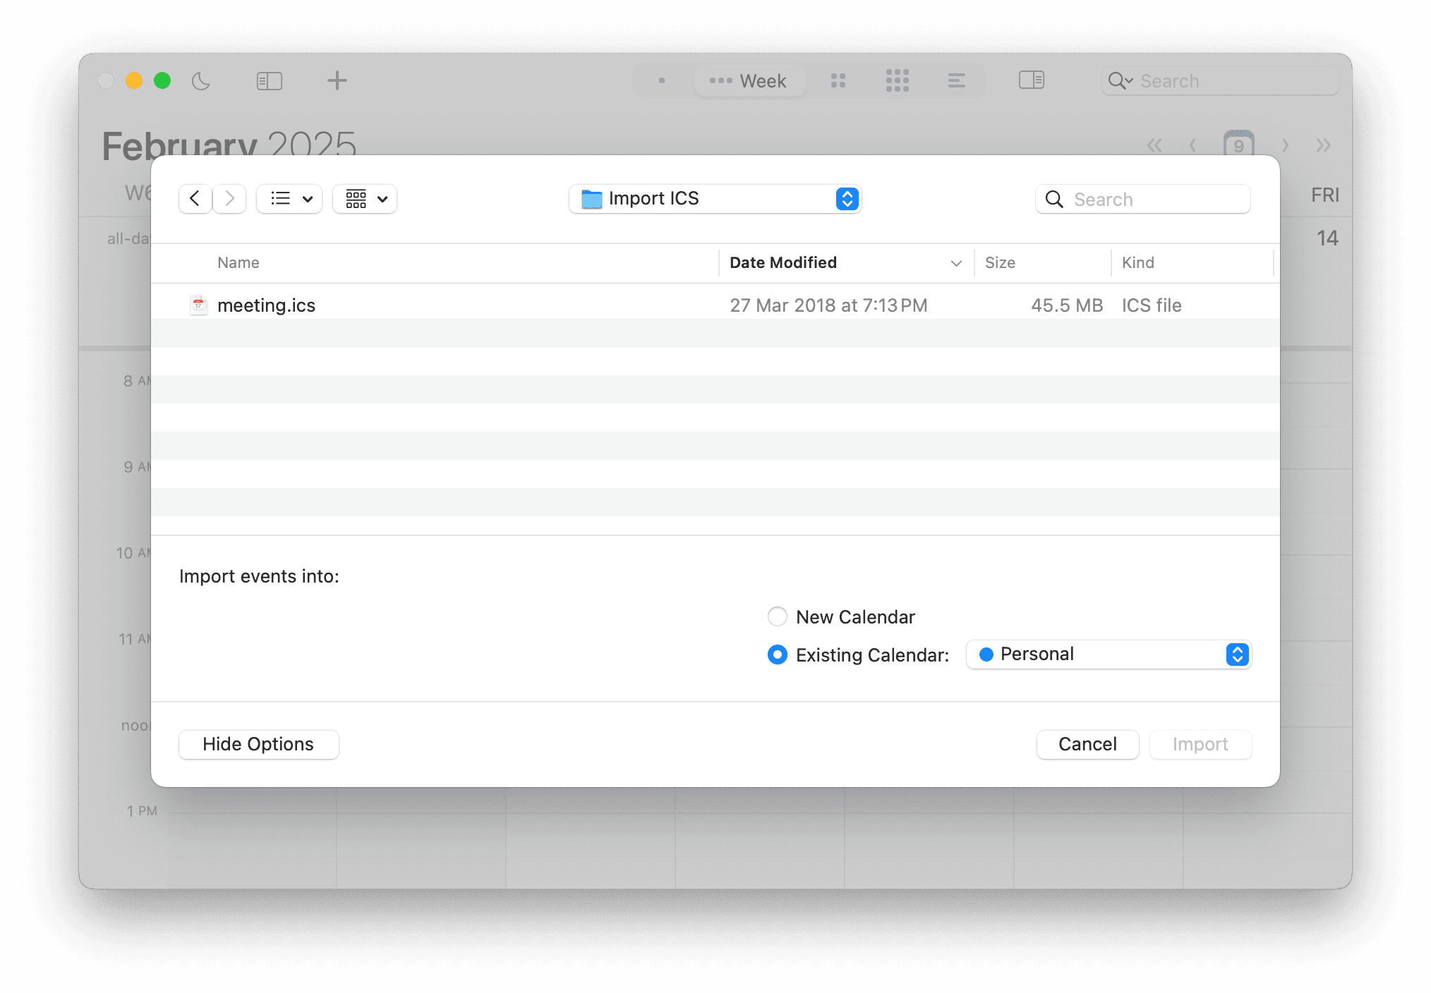Go back using dialog back arrow
The height and width of the screenshot is (993, 1431).
tap(195, 198)
